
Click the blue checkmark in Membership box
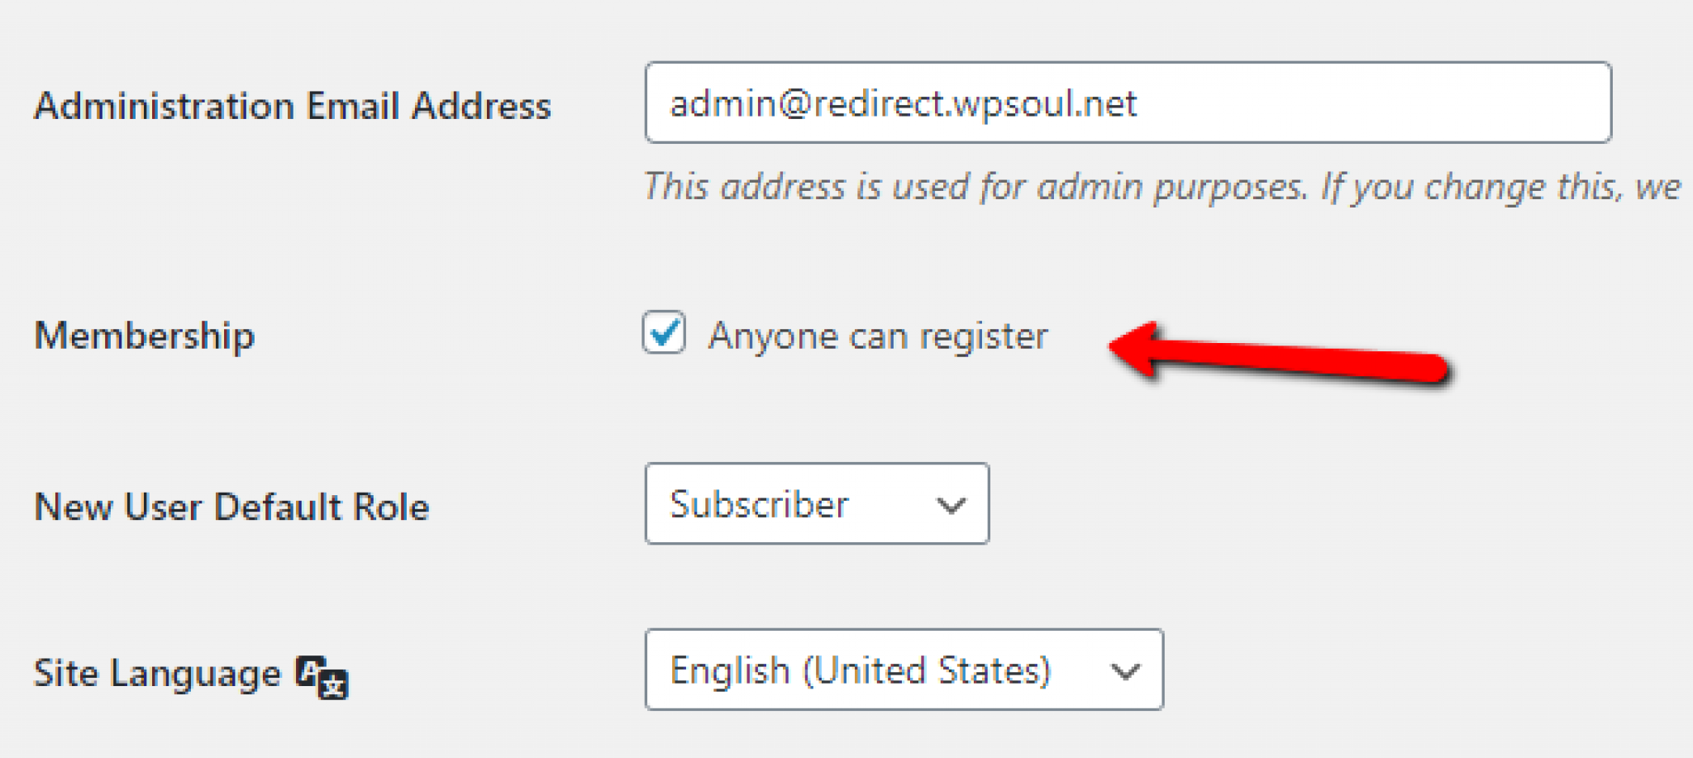(x=665, y=331)
